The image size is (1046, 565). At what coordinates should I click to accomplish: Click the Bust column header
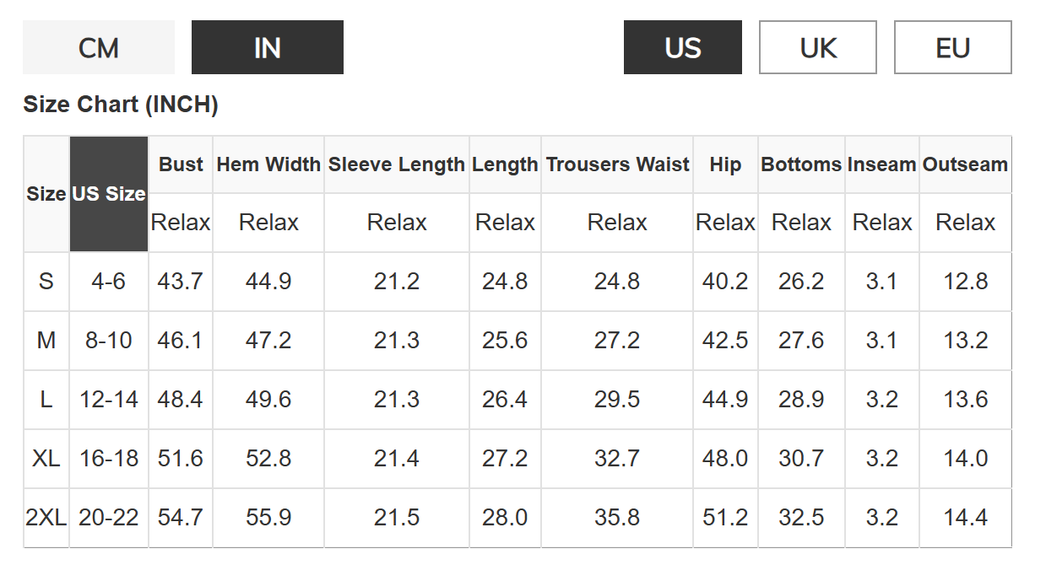tap(181, 164)
